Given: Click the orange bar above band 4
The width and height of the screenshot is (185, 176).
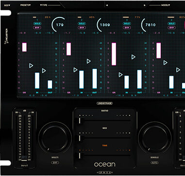Looking at the screenshot, I should click(171, 17).
